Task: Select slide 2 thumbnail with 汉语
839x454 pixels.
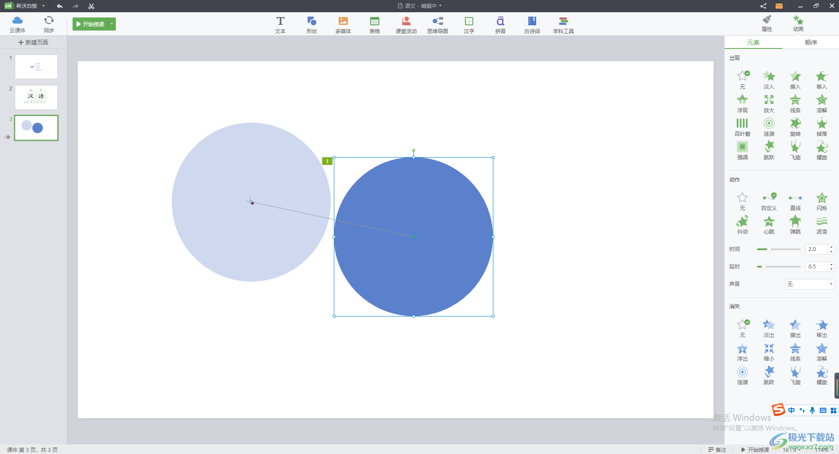Action: click(x=36, y=97)
